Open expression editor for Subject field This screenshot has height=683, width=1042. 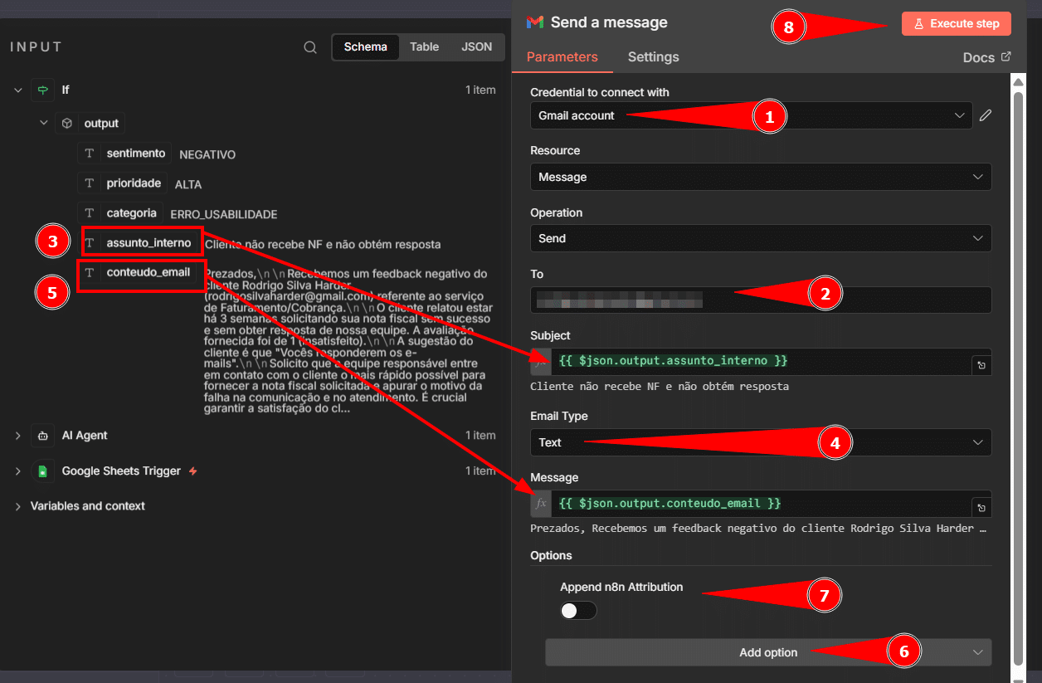(981, 365)
